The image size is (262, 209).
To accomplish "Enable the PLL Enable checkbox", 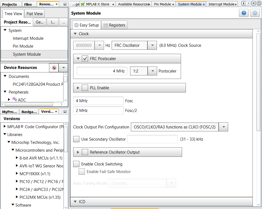I will tap(85, 88).
